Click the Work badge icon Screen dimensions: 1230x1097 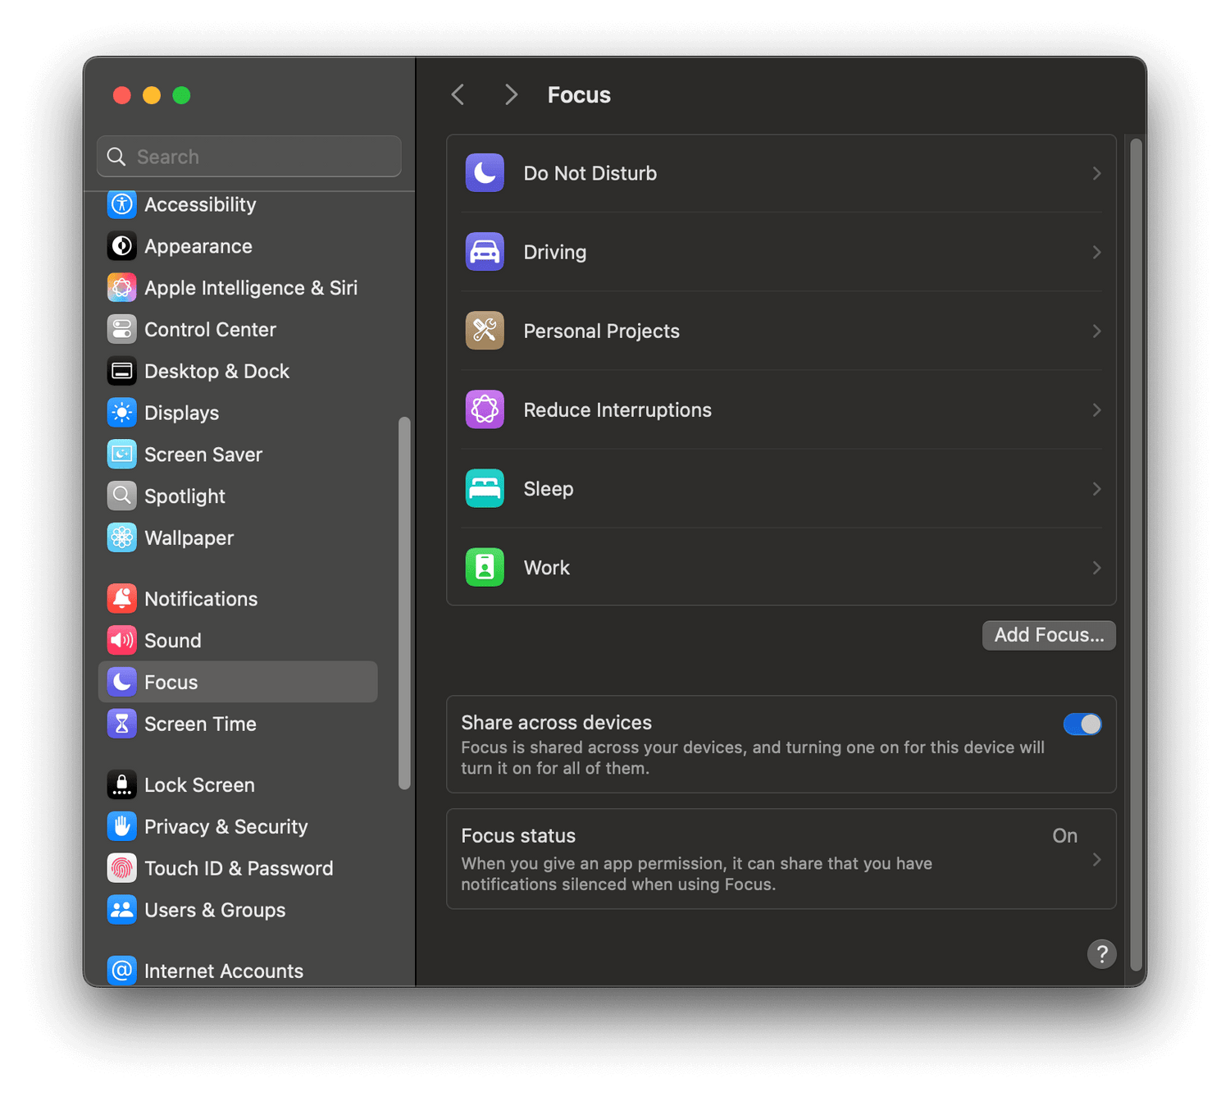[485, 567]
